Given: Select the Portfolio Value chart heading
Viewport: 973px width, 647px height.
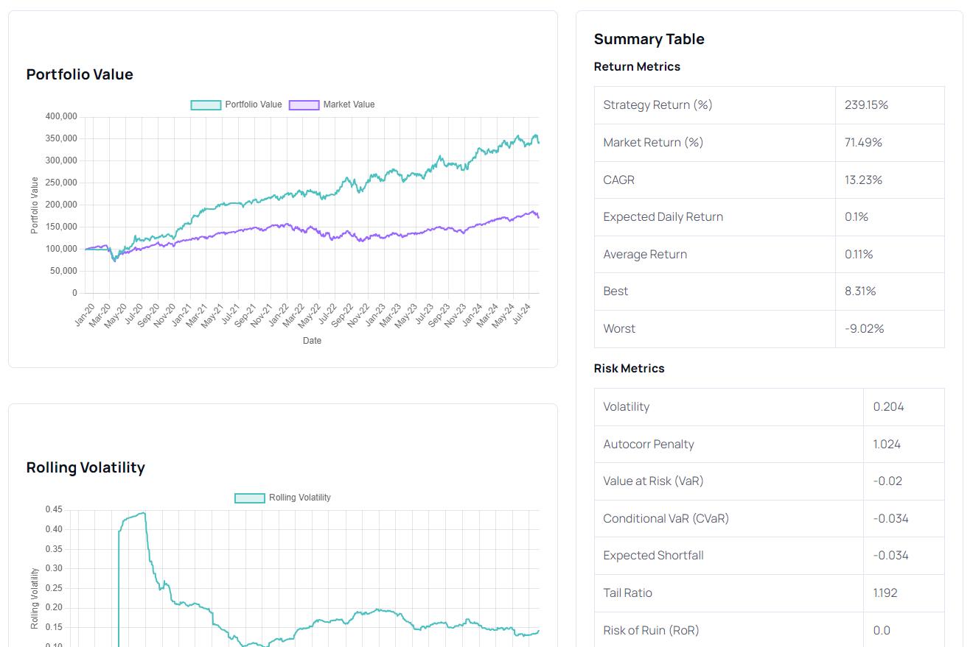Looking at the screenshot, I should (x=80, y=74).
